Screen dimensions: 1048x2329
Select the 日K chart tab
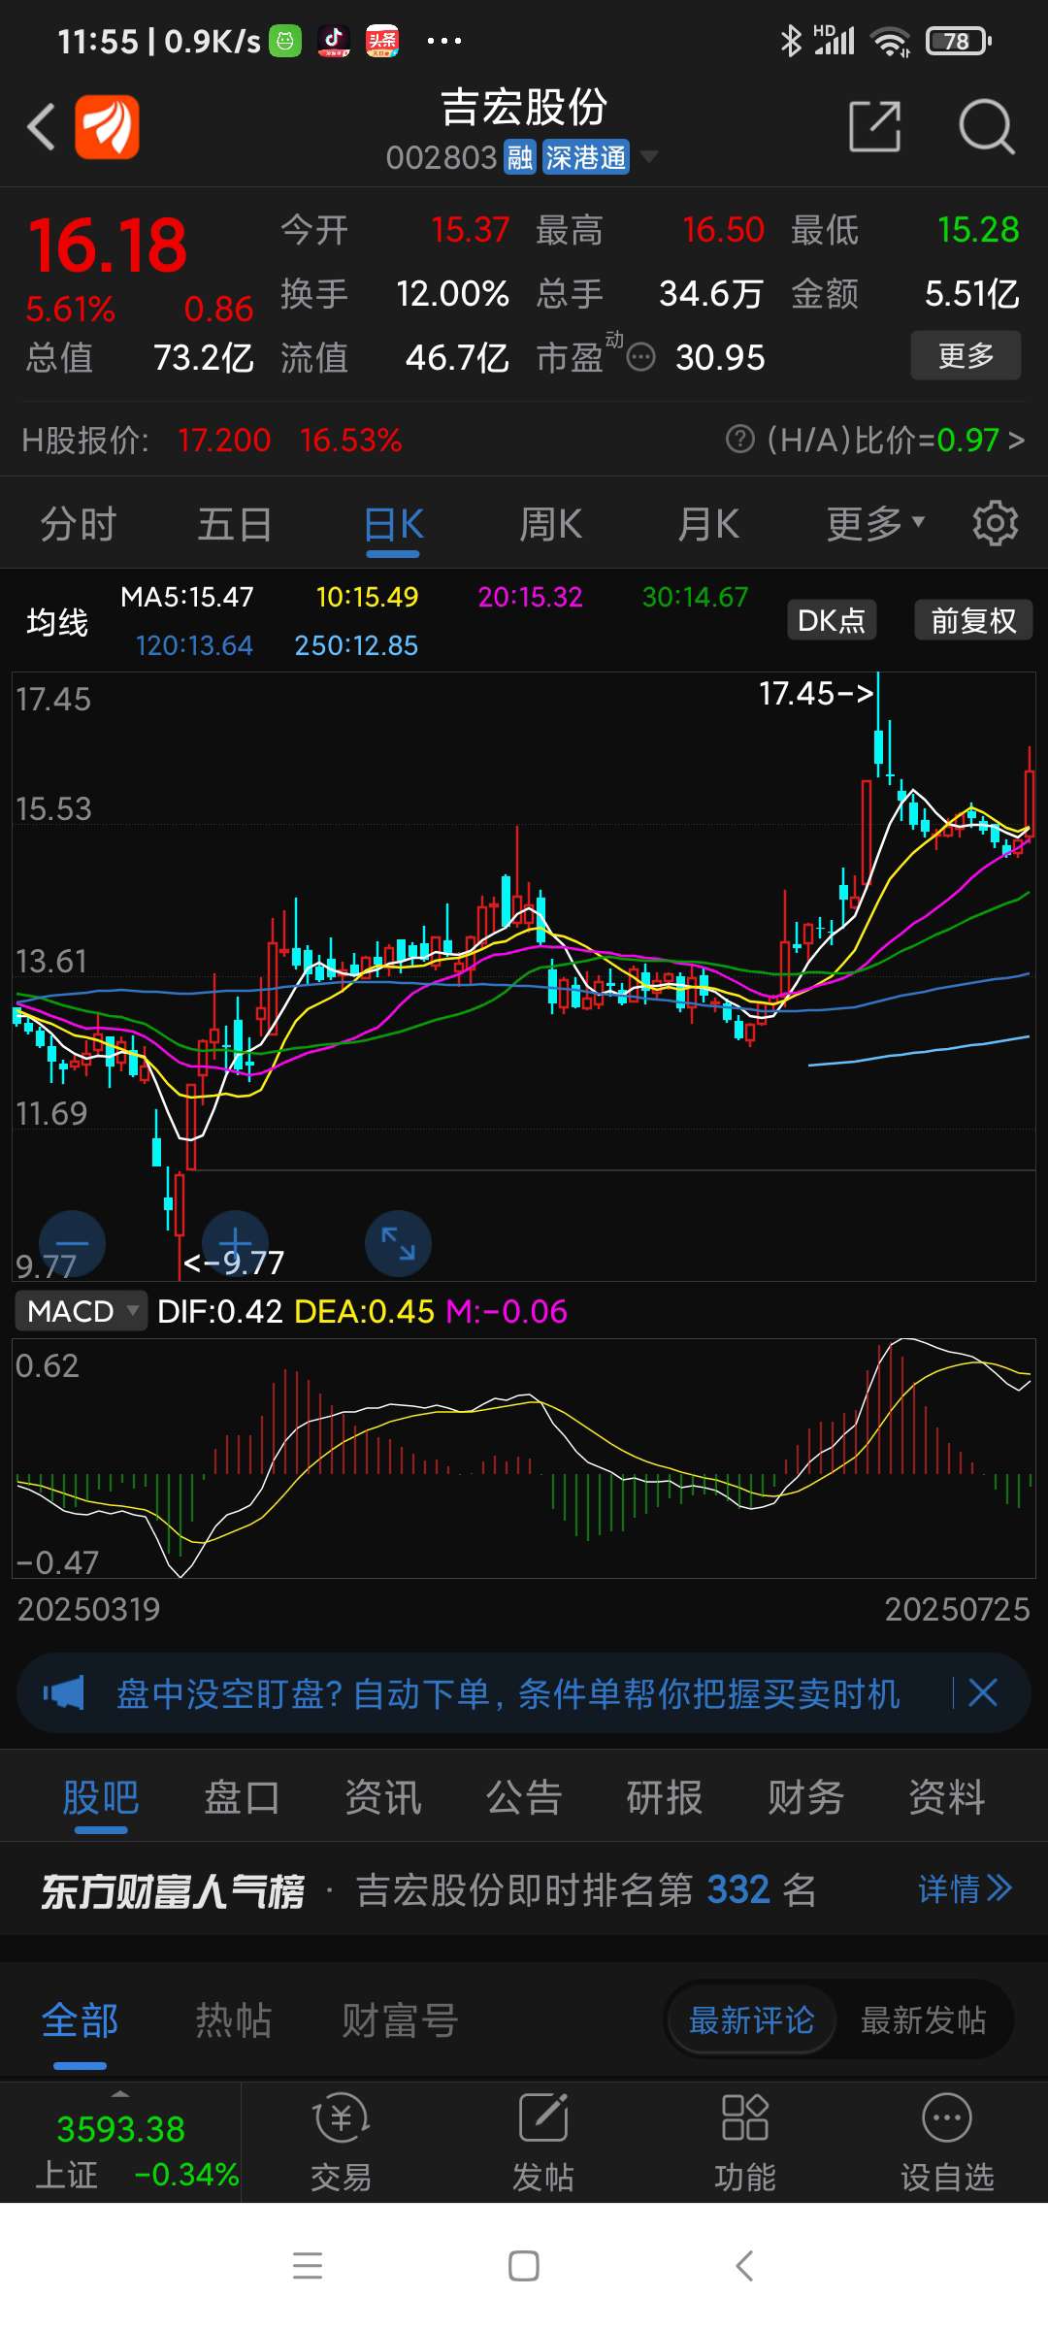[393, 525]
